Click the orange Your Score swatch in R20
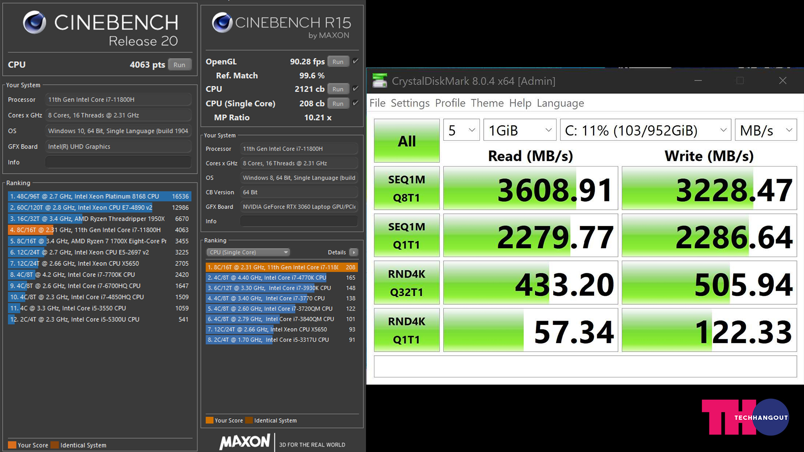The width and height of the screenshot is (804, 452). (12, 445)
